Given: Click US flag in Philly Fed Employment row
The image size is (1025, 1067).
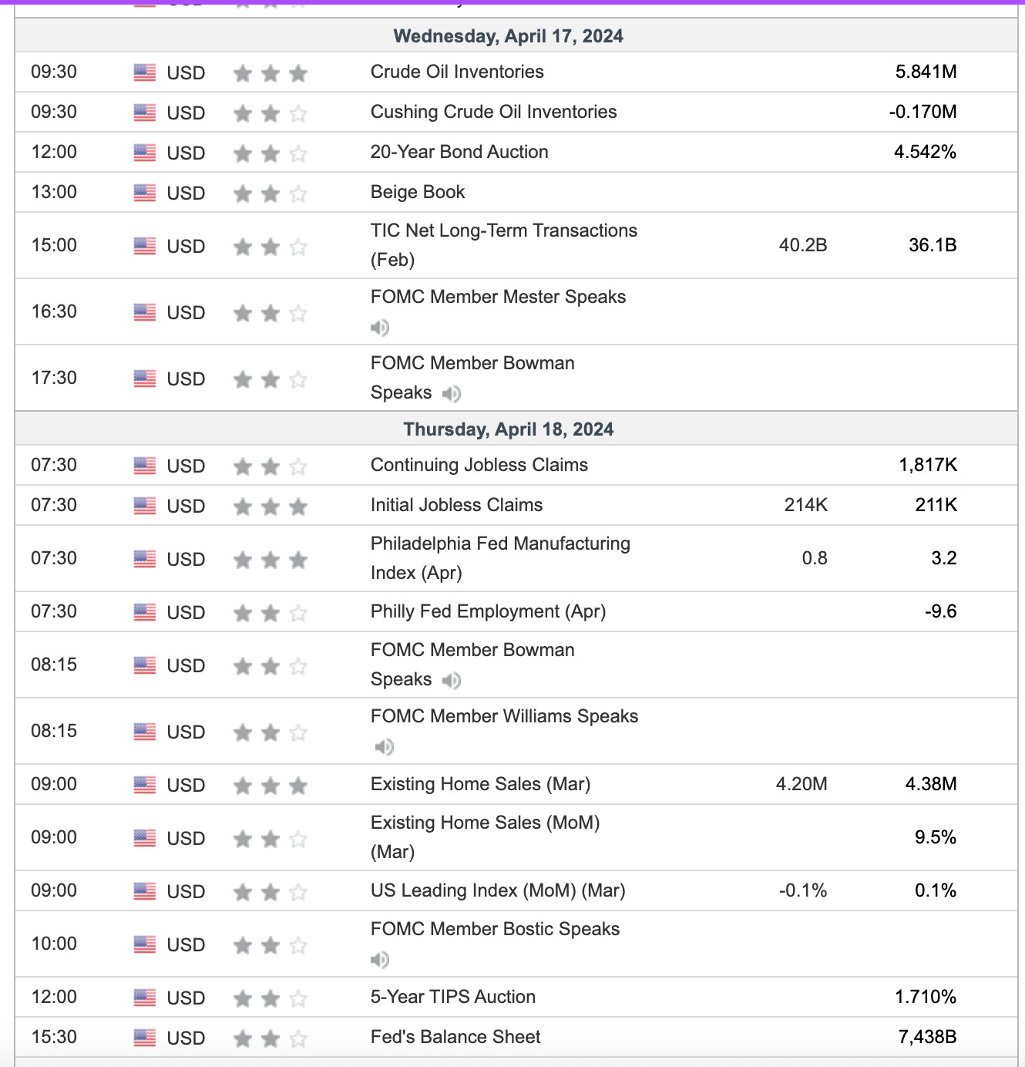Looking at the screenshot, I should pos(145,612).
